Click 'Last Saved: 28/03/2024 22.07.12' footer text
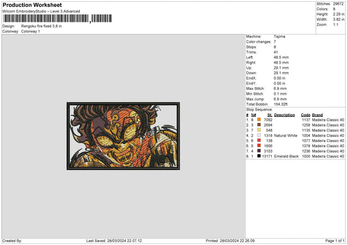This screenshot has height=245, width=347. 114,241
